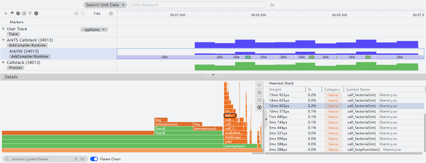
Task: Open the settings gear icon in toolbar
Action: click(36, 13)
